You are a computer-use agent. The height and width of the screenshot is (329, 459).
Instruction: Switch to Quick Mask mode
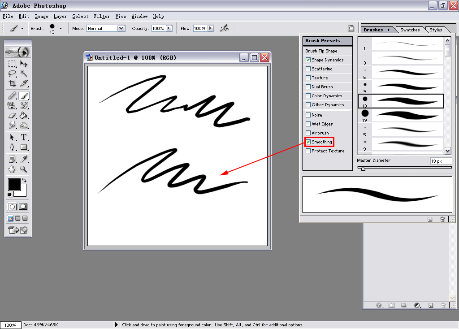tap(23, 207)
